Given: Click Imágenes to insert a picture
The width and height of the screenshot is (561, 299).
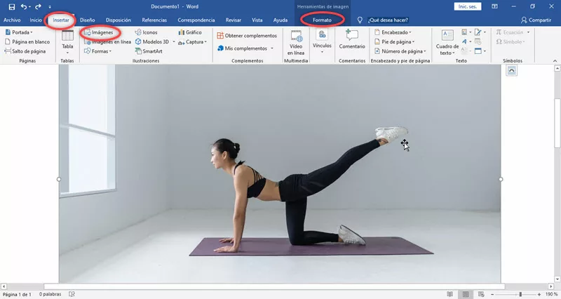Looking at the screenshot, I should [99, 32].
